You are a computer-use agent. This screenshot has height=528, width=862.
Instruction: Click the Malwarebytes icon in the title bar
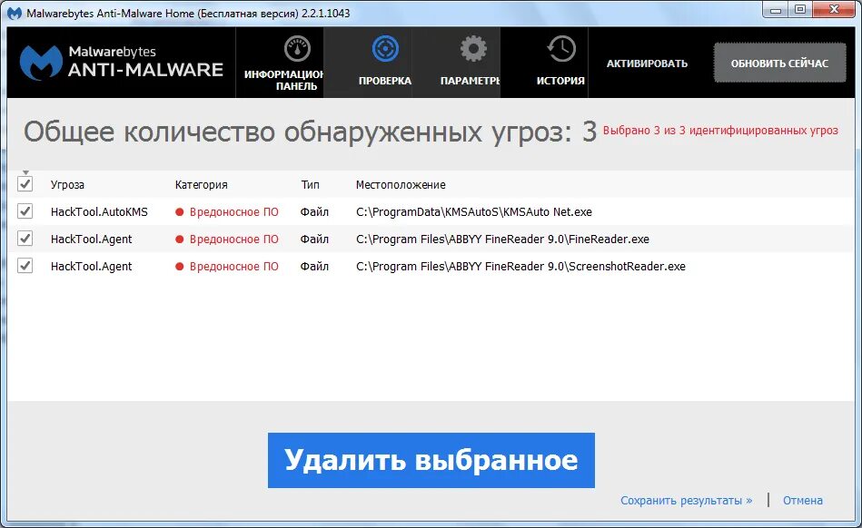tap(14, 12)
